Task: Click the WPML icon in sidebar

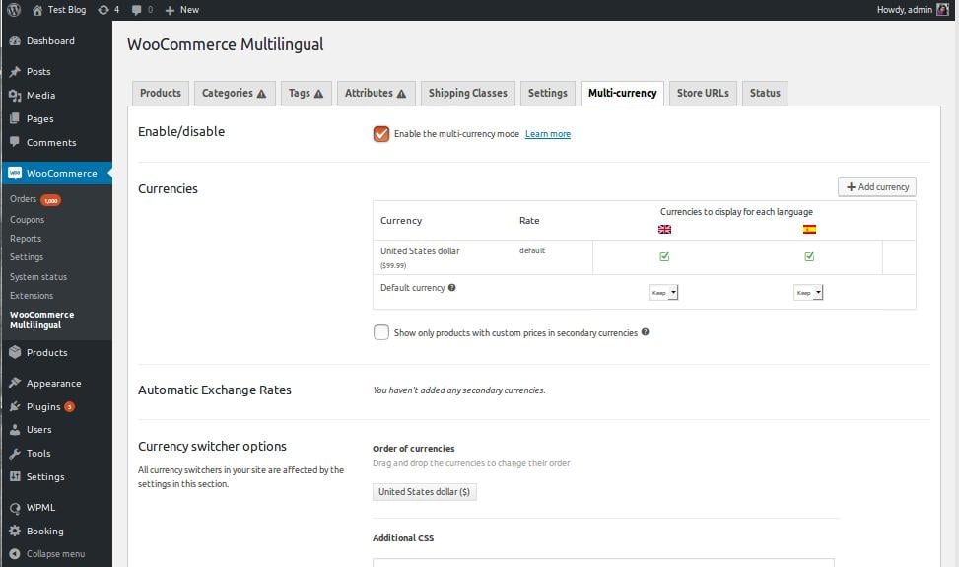Action: click(15, 508)
